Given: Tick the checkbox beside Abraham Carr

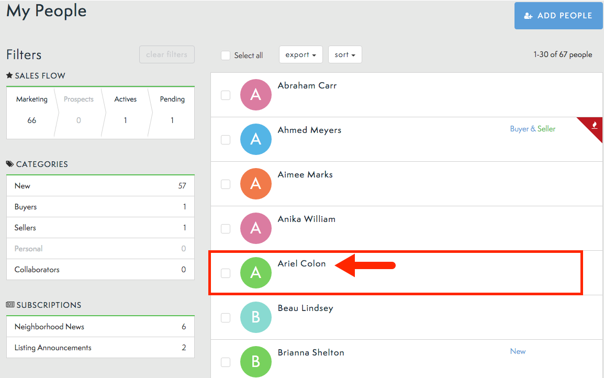Looking at the screenshot, I should [226, 95].
